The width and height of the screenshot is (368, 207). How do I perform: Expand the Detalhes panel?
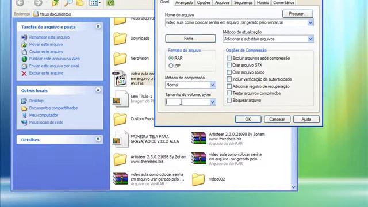[x=98, y=139]
